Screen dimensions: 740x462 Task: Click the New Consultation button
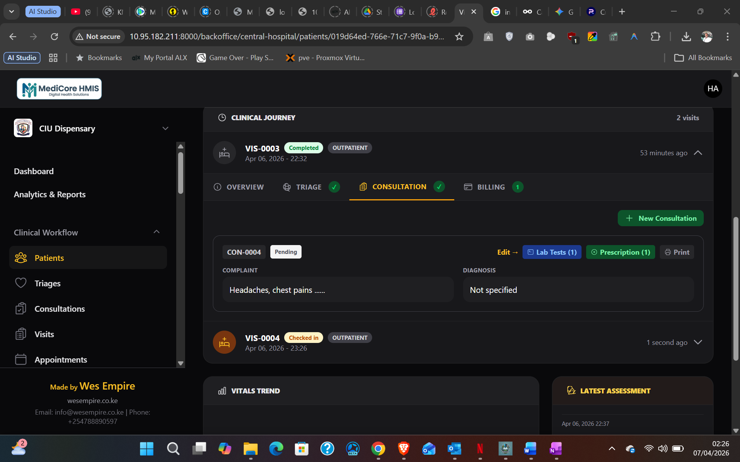tap(660, 218)
